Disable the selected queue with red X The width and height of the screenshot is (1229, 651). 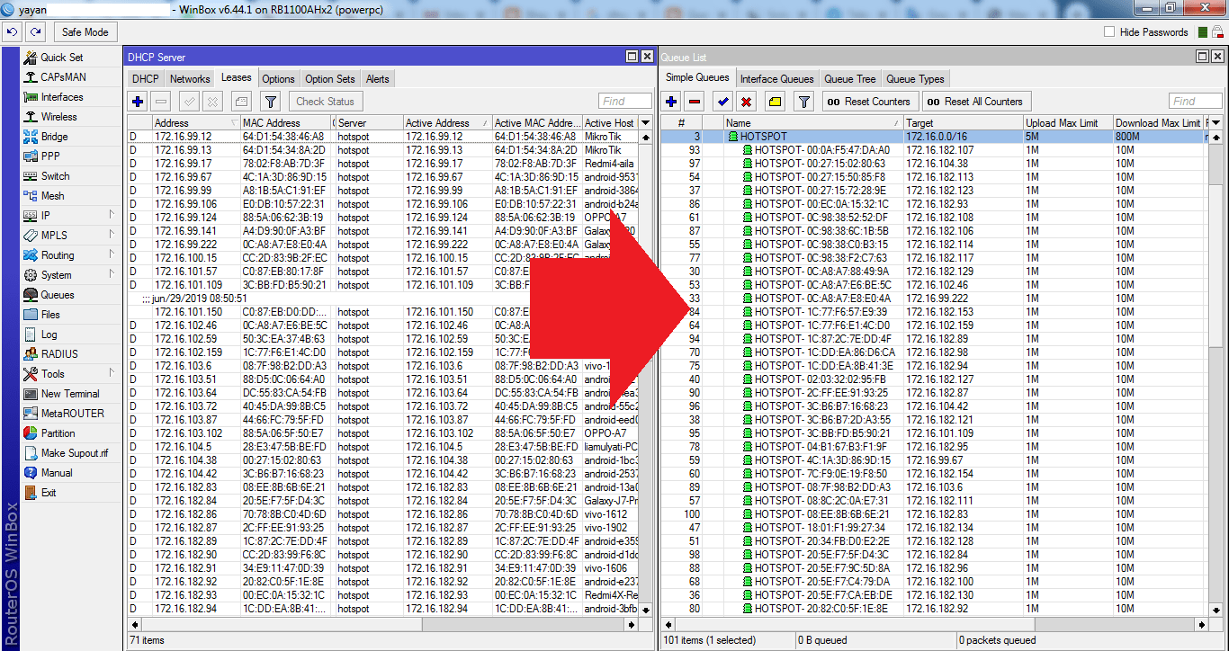746,101
